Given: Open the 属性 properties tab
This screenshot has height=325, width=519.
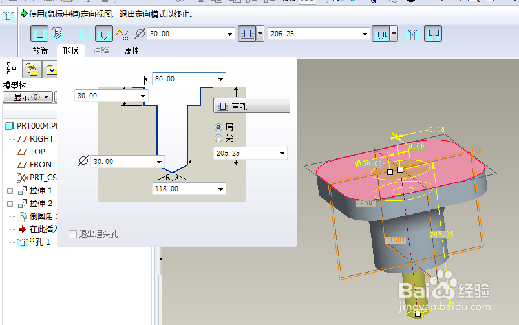Looking at the screenshot, I should (x=131, y=50).
